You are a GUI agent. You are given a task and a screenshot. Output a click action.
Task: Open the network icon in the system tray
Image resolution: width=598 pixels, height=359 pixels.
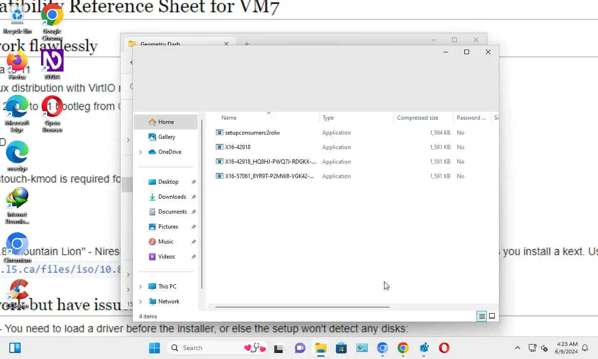(x=532, y=348)
